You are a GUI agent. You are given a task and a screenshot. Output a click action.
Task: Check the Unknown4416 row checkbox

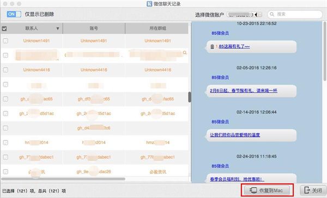[5, 70]
